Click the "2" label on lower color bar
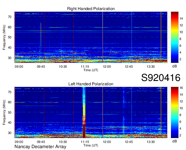186x150 pixels. pos(180,135)
